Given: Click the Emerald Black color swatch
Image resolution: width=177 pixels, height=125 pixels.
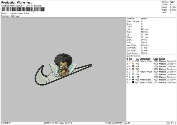Looking at the screenshot, I should tap(133, 82).
